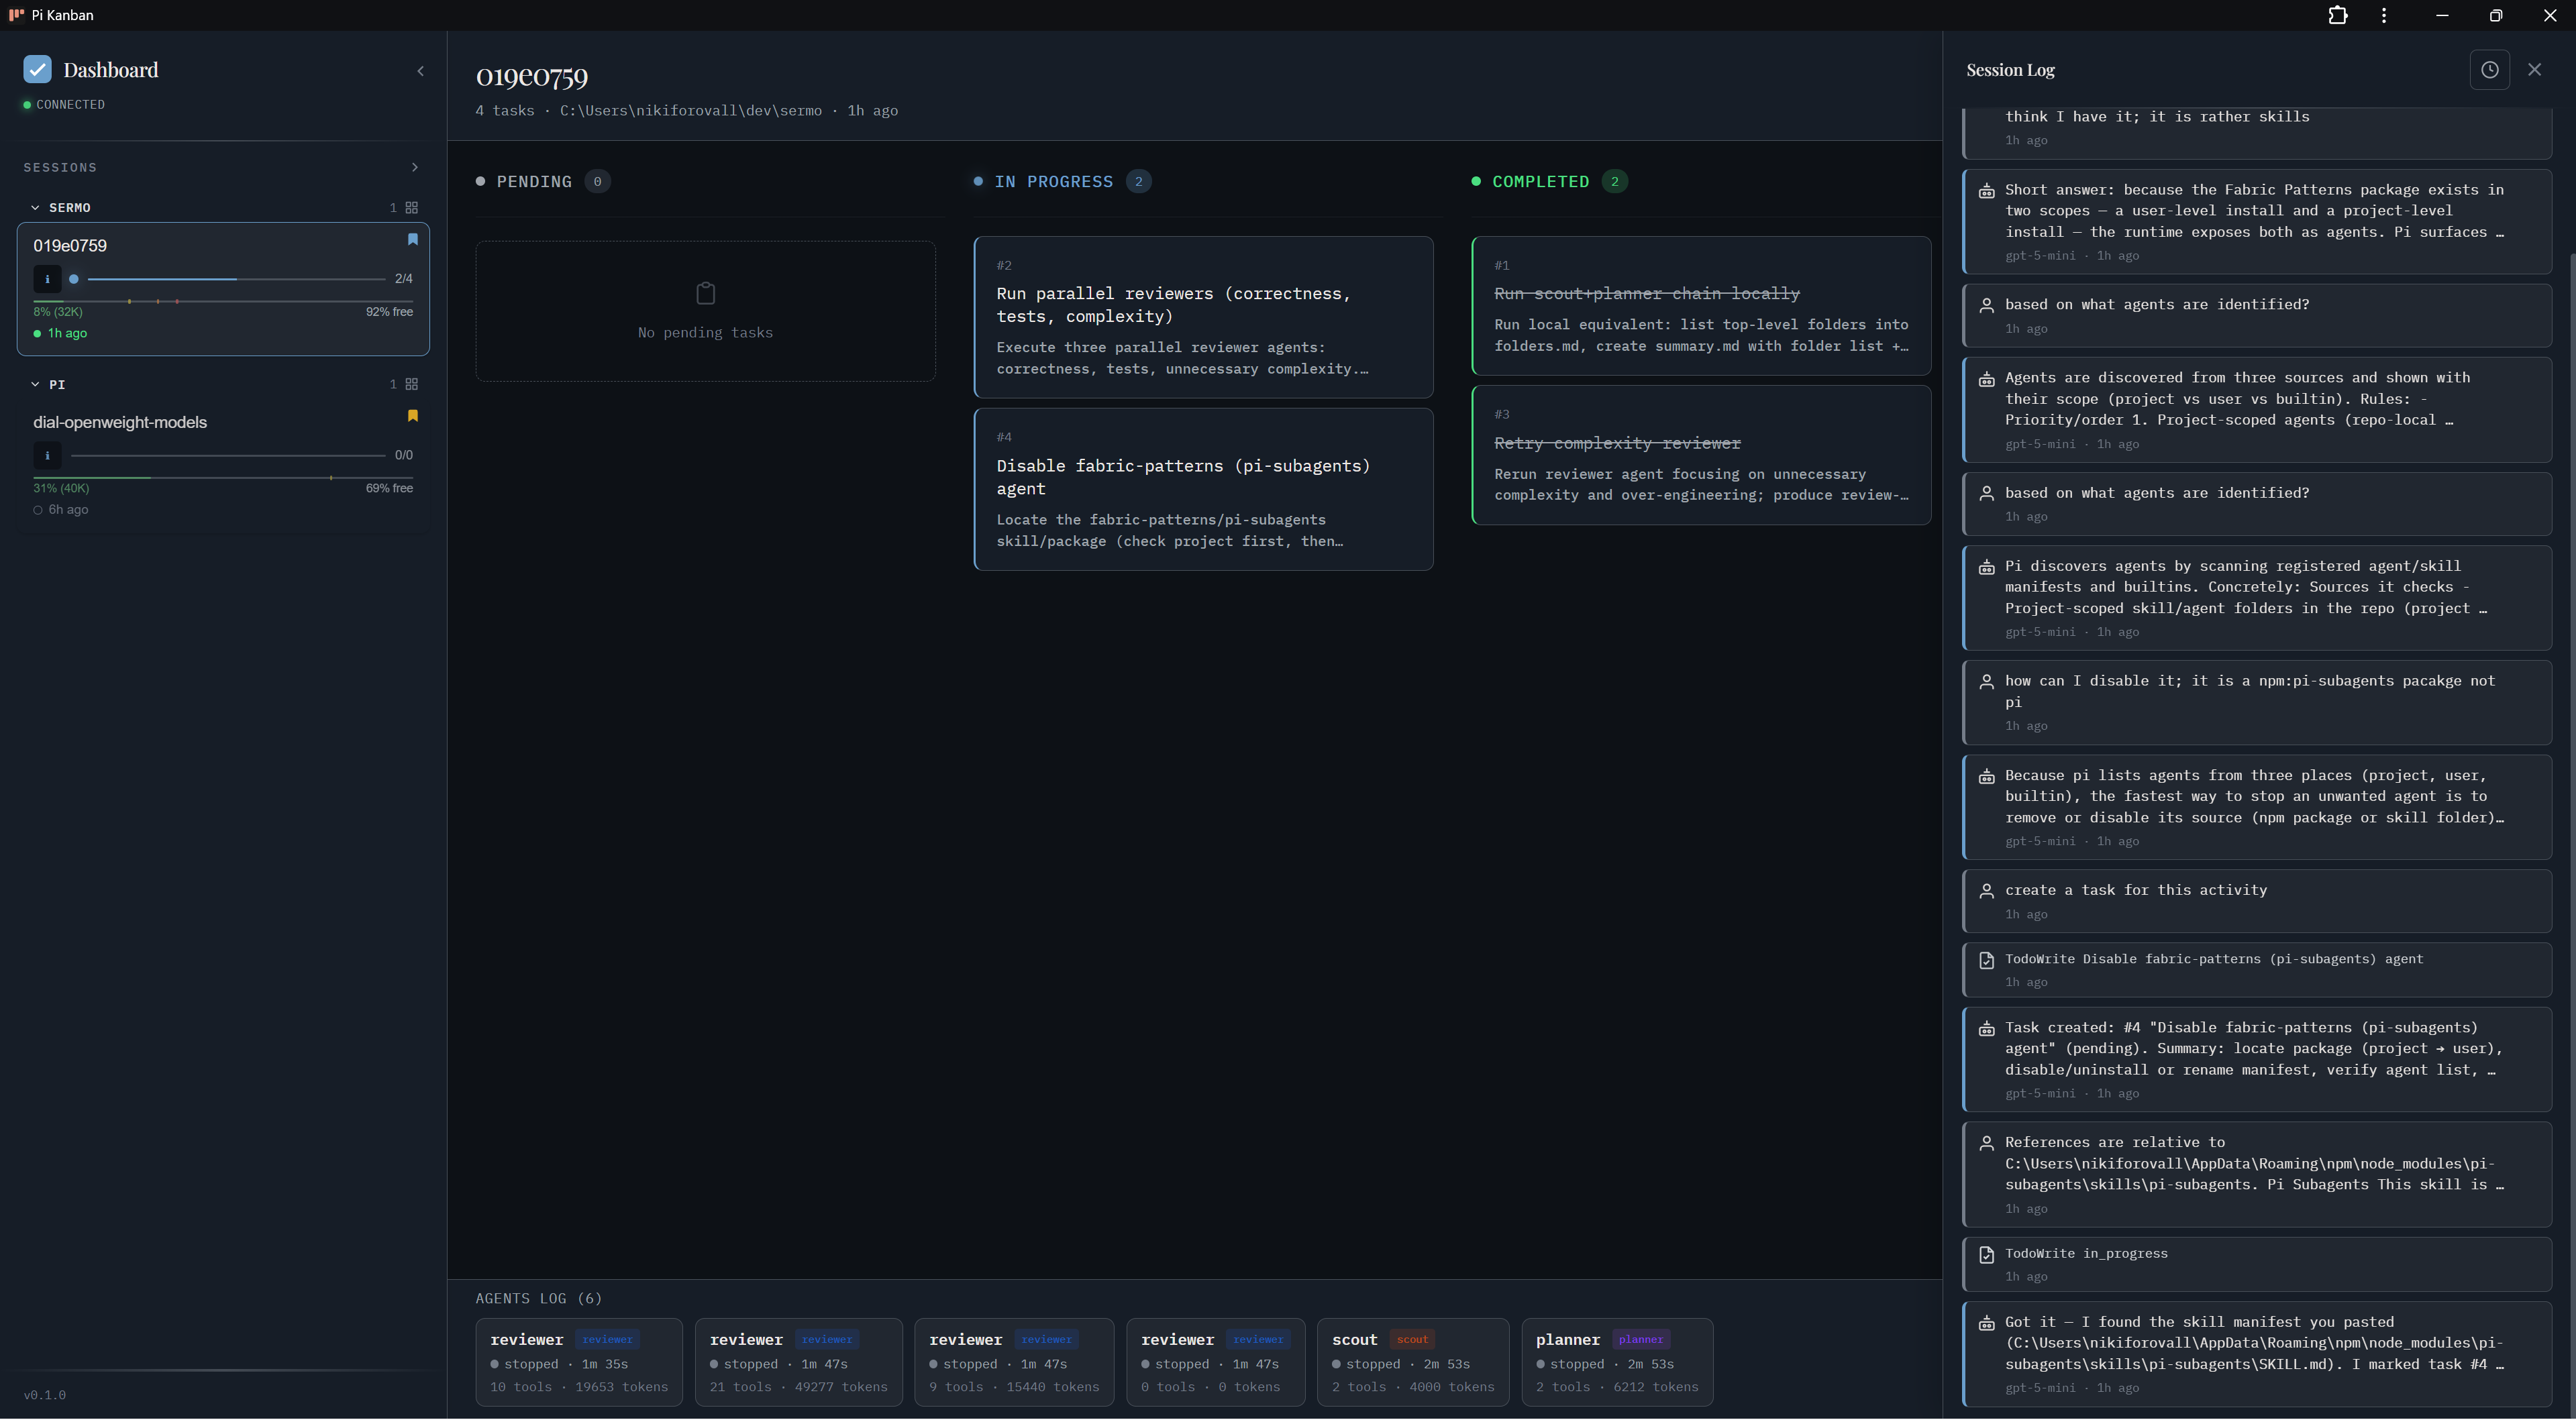Click version label v0.1.0

(x=45, y=1396)
